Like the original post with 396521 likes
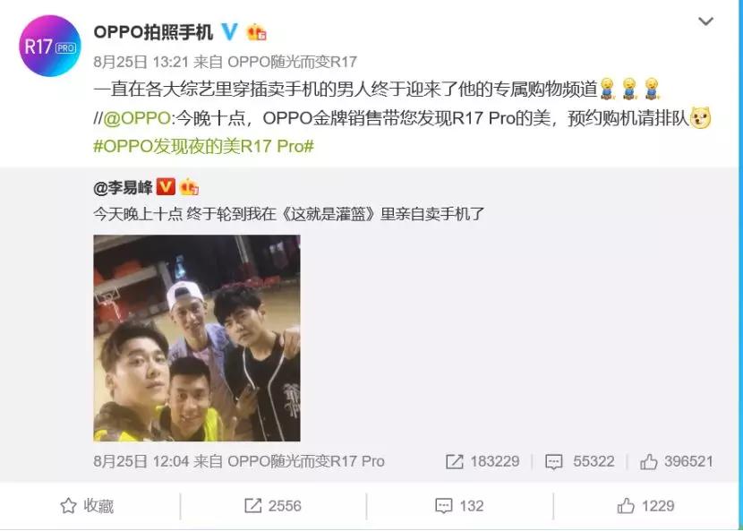743x531 pixels. pos(677,461)
